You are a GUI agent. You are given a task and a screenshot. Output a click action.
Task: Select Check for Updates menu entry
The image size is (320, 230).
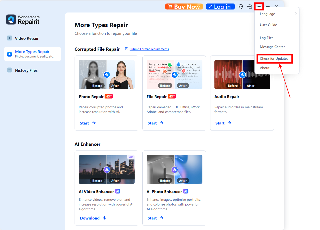pyautogui.click(x=274, y=59)
